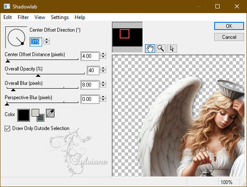The height and width of the screenshot is (187, 247).
Task: Select the arrow pointer tool
Action: 172,49
